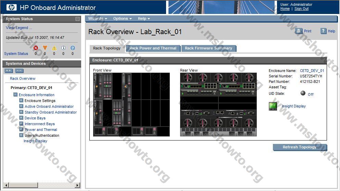Open Insight Display in the tree
Screen dimensions: 340x191
click(35, 141)
